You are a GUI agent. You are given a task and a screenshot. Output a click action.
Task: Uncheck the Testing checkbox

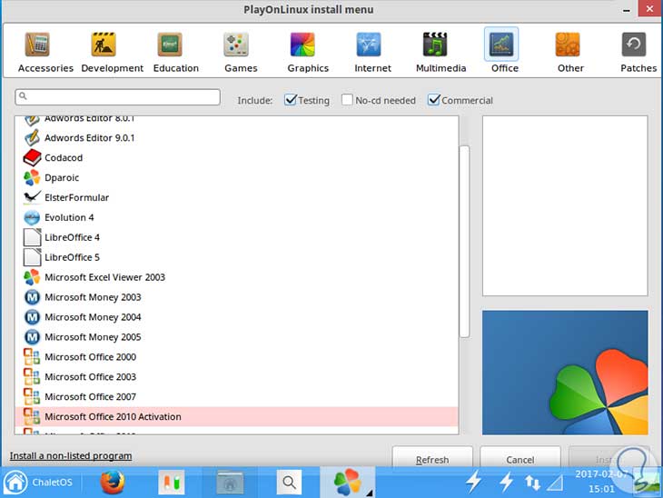(291, 100)
